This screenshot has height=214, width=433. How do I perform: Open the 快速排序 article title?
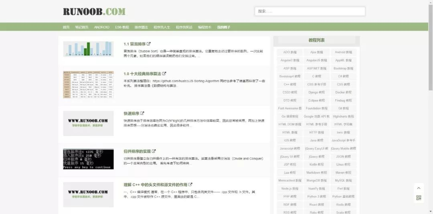click(x=132, y=113)
